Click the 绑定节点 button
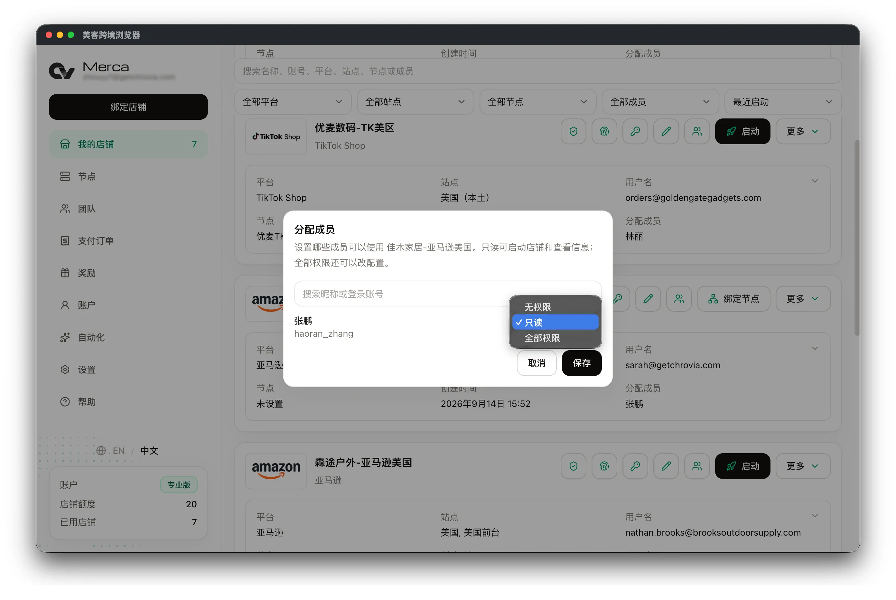 733,299
